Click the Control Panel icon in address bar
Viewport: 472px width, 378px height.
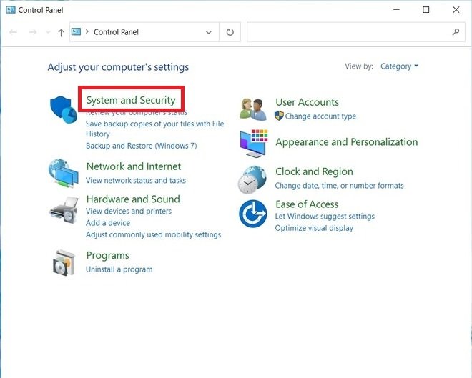click(x=76, y=31)
